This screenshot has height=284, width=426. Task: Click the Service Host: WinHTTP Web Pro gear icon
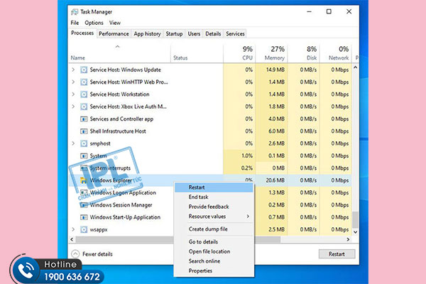(84, 82)
